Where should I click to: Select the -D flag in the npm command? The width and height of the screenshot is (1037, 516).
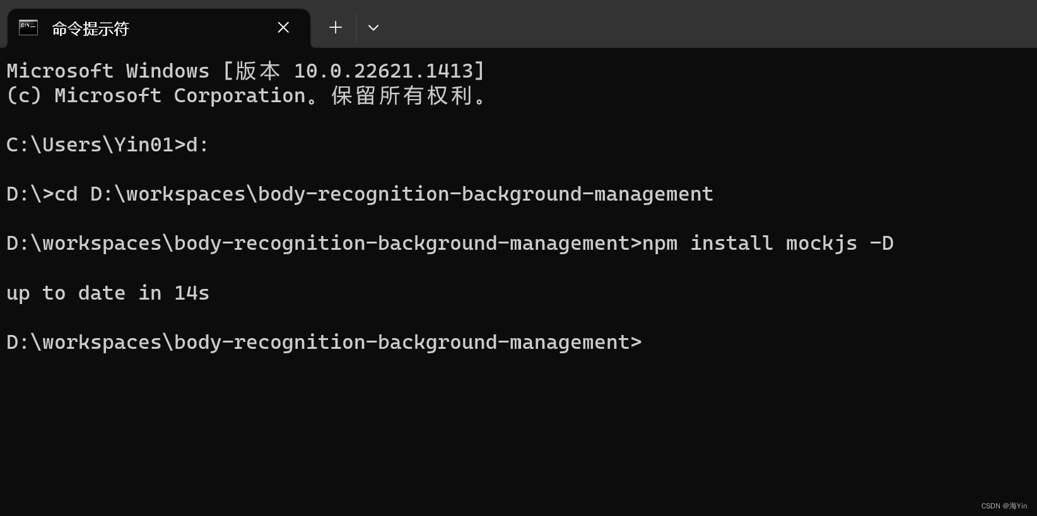tap(881, 243)
